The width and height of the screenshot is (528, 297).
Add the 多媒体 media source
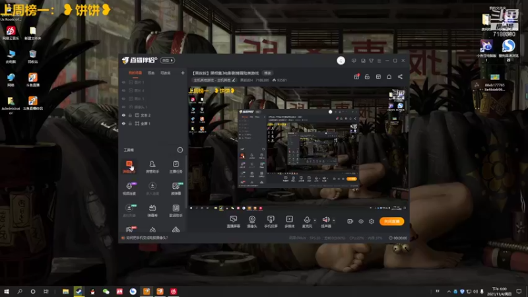(289, 222)
